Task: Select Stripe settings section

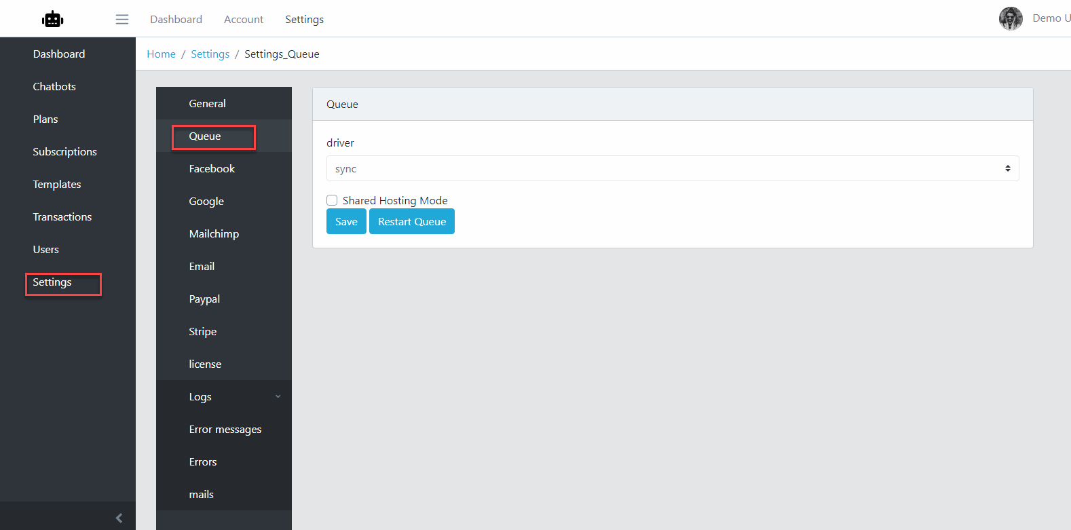Action: (x=224, y=331)
